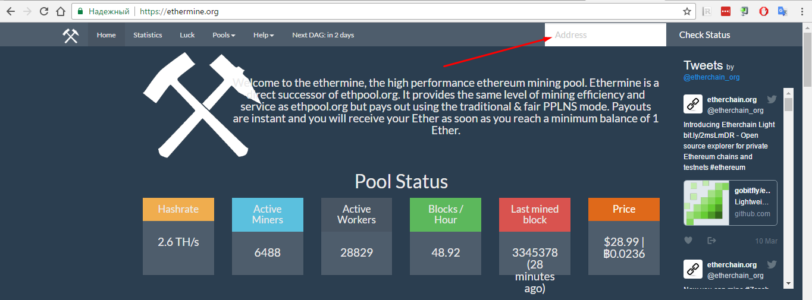Click the 28829 active workers value
The width and height of the screenshot is (812, 300).
coord(356,252)
